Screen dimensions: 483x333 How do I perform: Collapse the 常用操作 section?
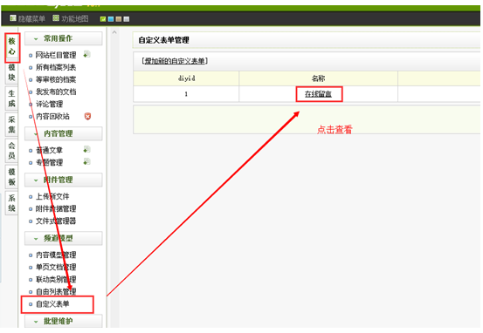(x=64, y=38)
